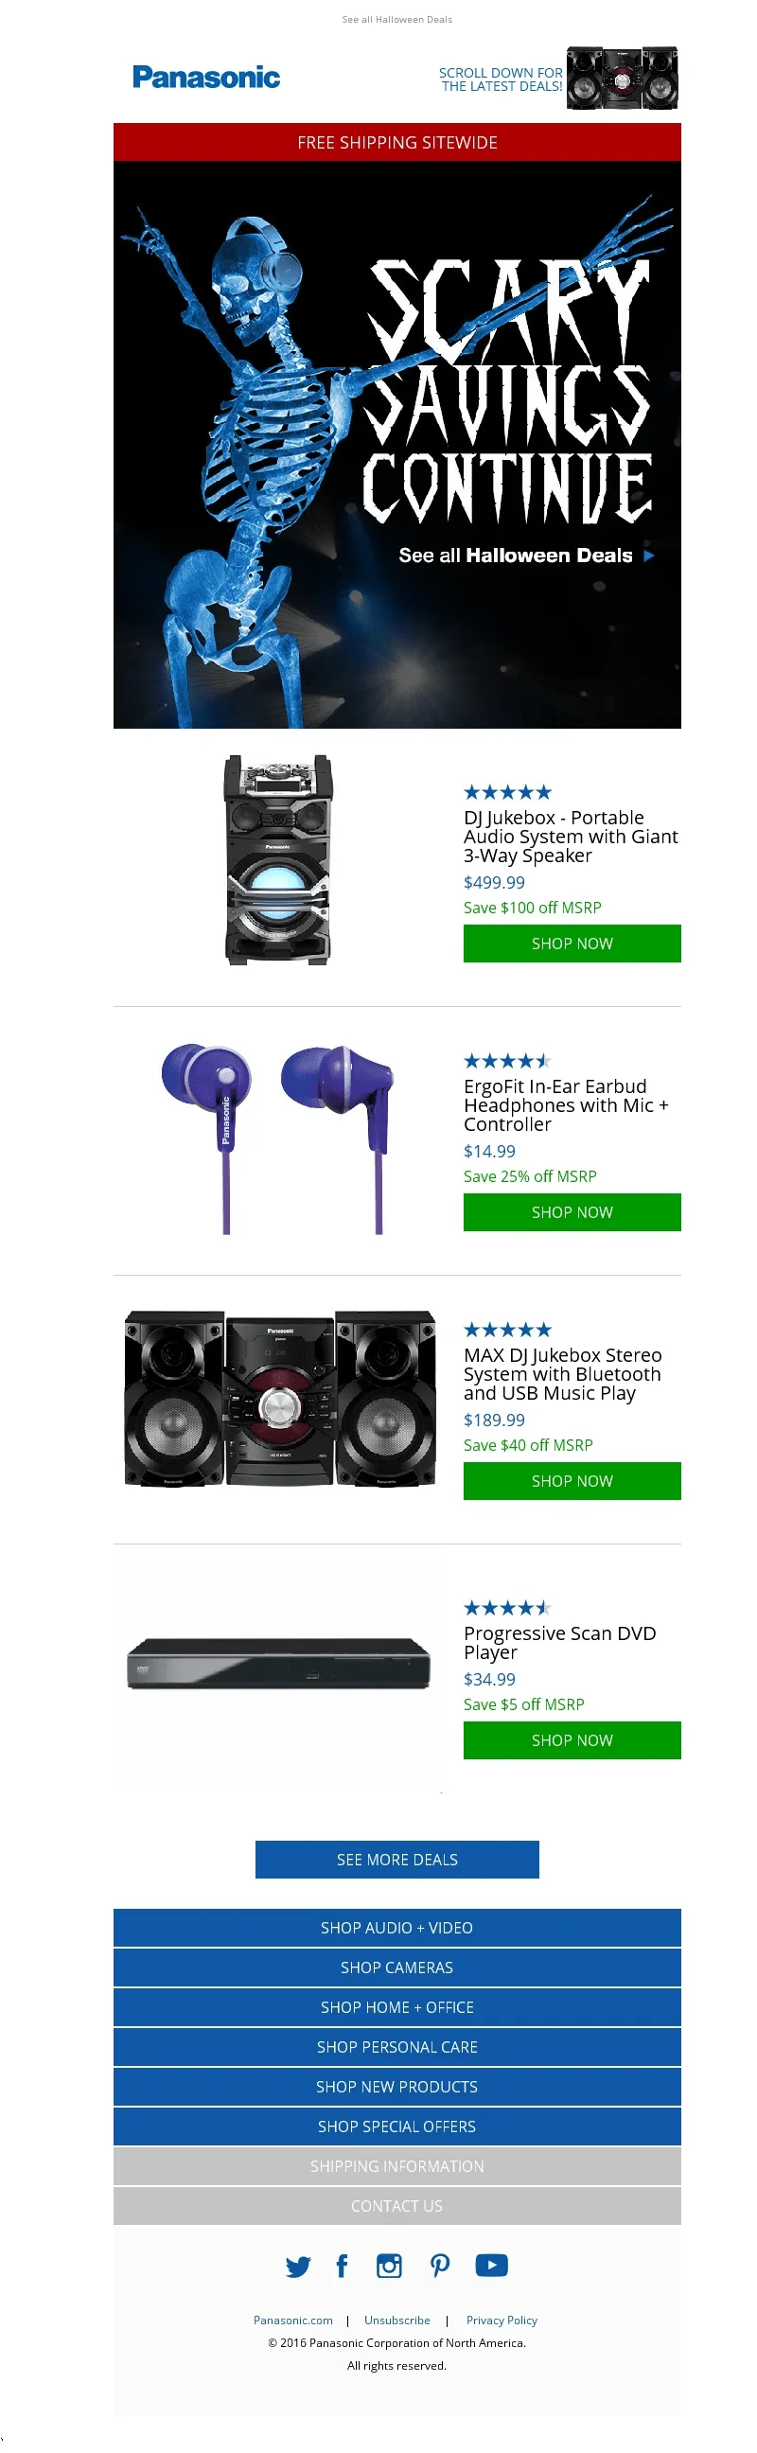Select Shop Cameras menu item

point(397,1968)
